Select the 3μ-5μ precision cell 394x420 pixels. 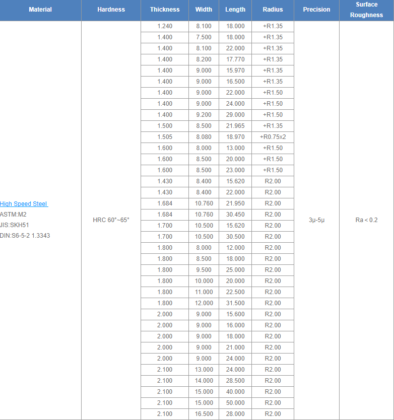316,220
